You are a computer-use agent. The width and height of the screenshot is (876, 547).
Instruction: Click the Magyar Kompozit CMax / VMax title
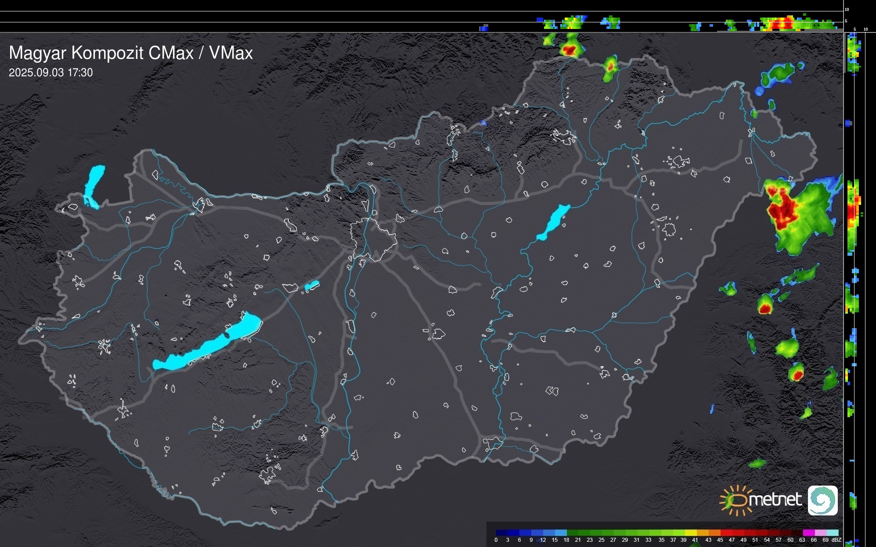(131, 53)
